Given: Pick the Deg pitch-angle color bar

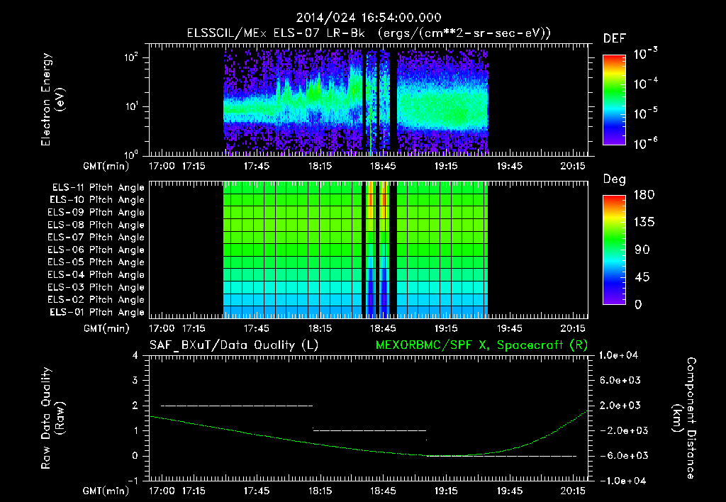Looking at the screenshot, I should tap(614, 250).
